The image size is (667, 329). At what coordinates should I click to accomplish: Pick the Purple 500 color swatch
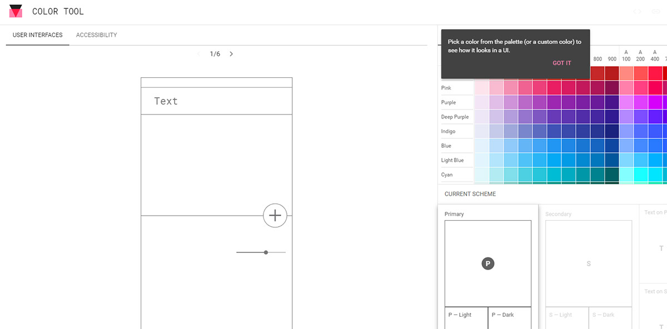click(x=554, y=102)
